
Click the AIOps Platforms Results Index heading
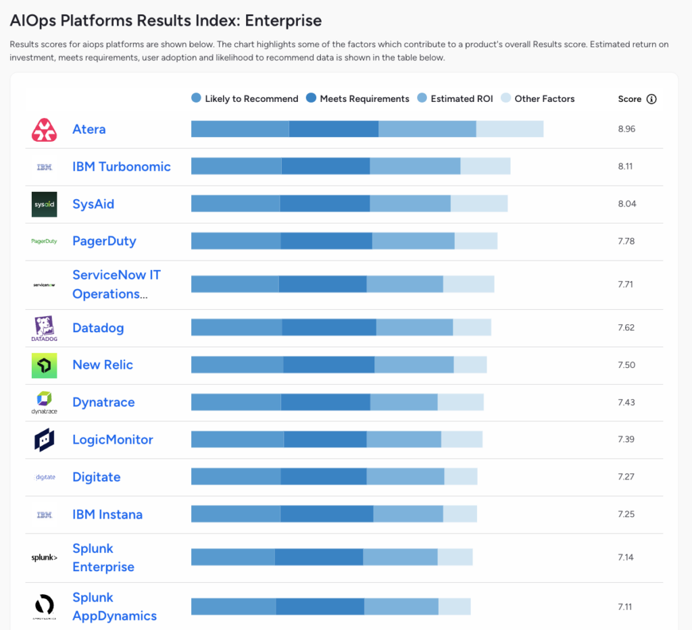tap(166, 21)
